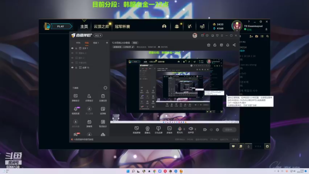Expand microphone options arrow

click(184, 129)
